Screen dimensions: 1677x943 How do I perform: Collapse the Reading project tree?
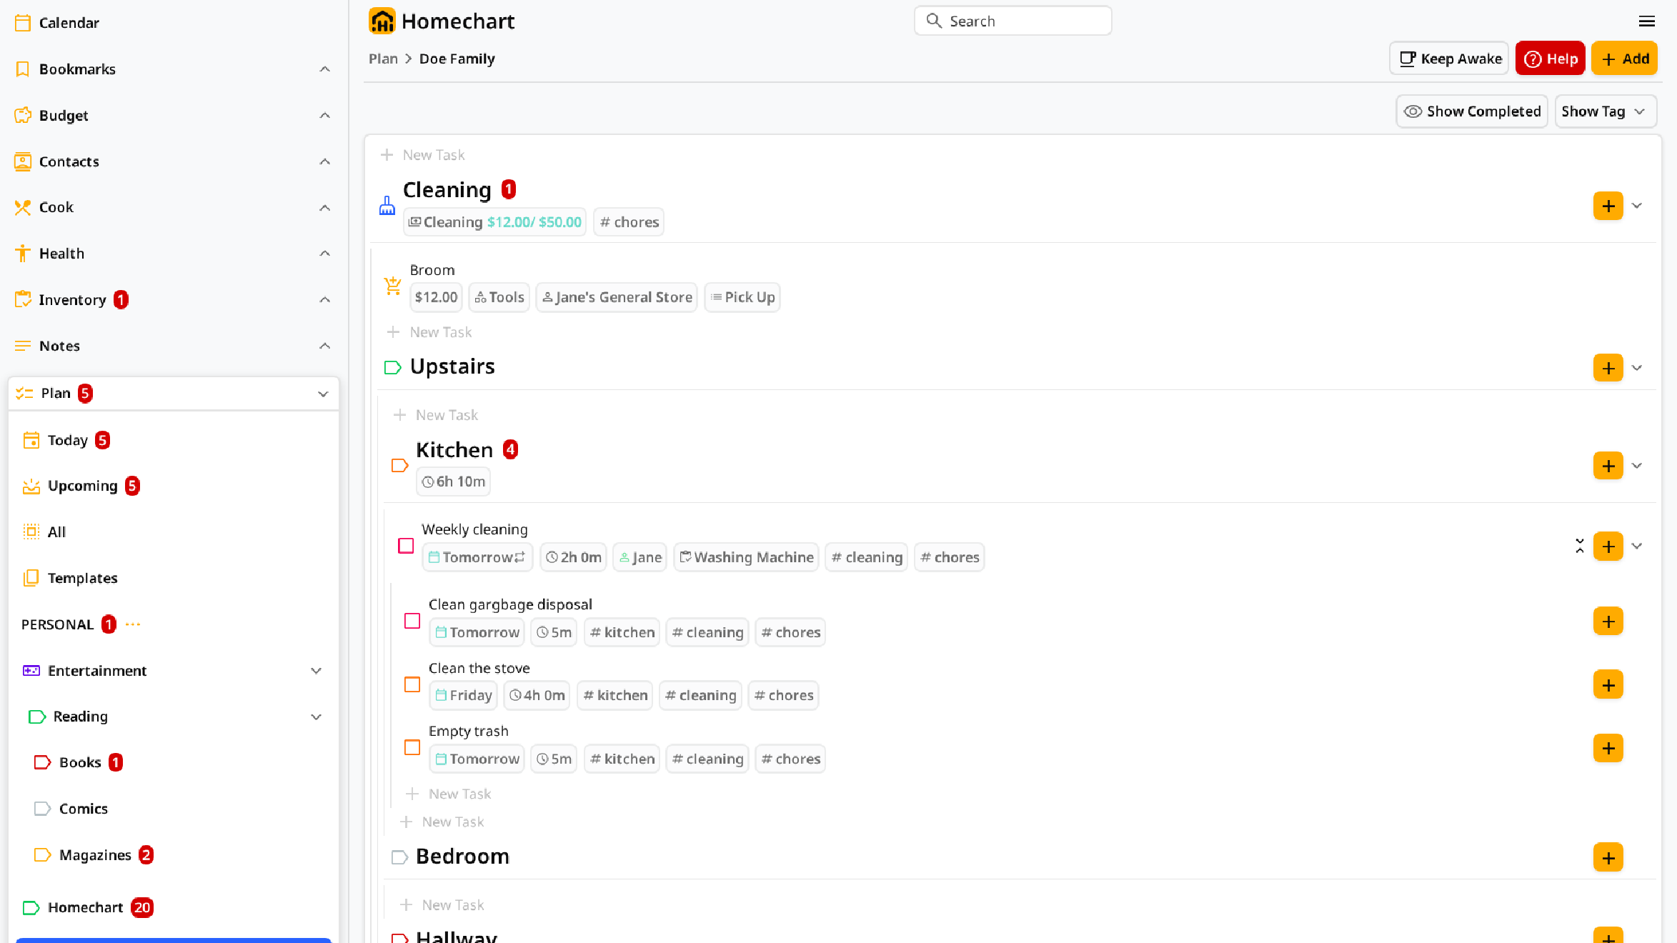[316, 717]
